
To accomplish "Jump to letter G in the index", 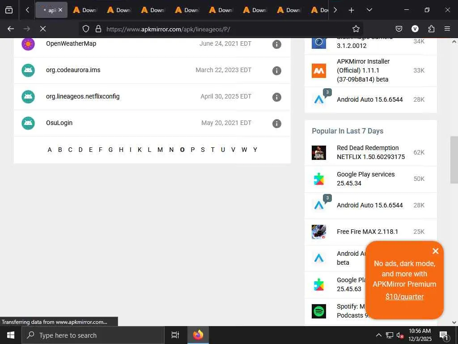I will click(110, 150).
